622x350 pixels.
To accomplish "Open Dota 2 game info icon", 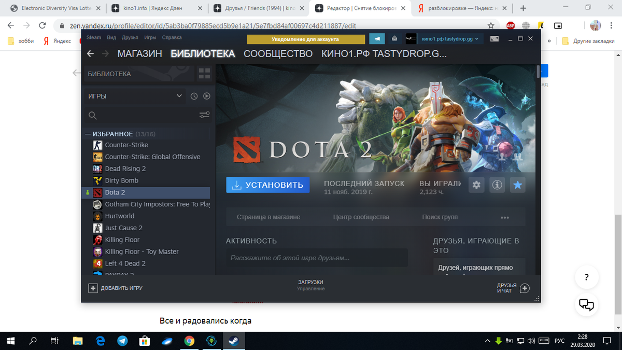I will coord(497,185).
